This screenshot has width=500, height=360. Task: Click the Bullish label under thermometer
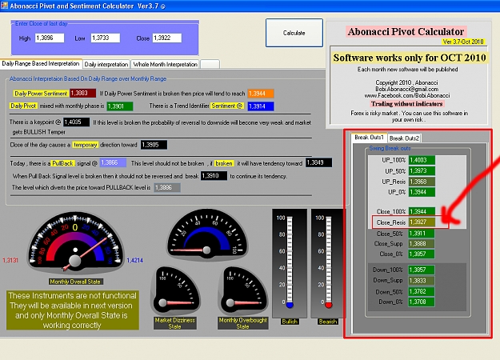(x=290, y=322)
